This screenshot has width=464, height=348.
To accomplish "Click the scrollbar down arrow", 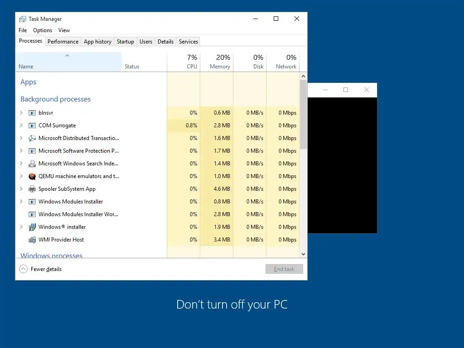I will 303,254.
